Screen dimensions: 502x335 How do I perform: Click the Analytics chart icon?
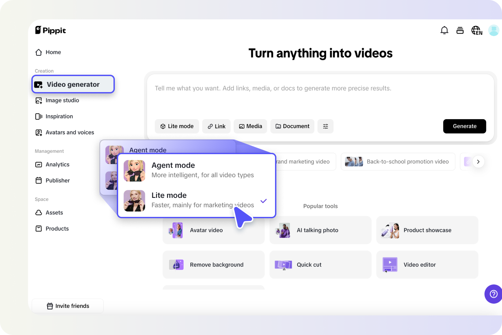[39, 164]
